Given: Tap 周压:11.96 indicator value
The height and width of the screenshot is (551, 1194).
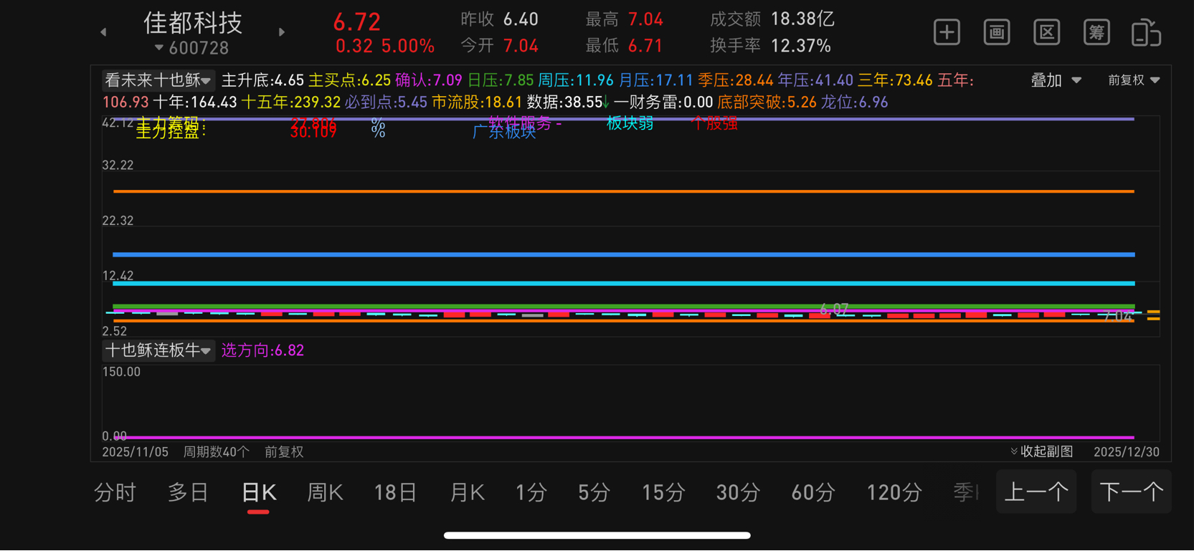Looking at the screenshot, I should tap(576, 80).
